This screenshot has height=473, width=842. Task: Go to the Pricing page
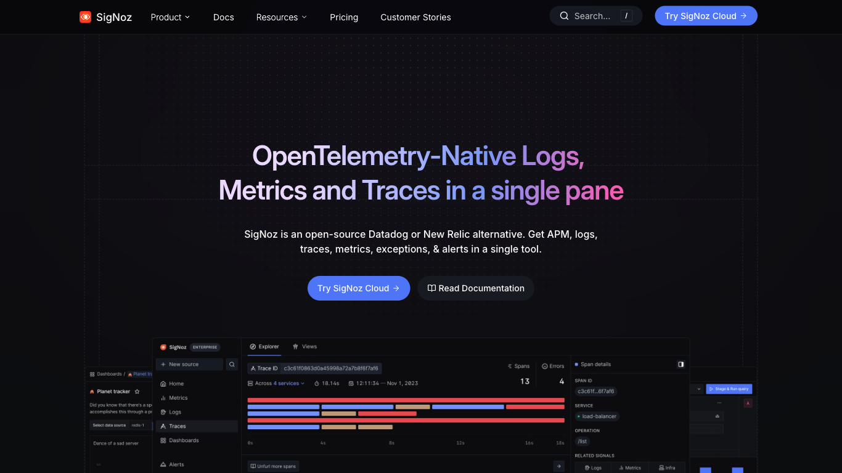pyautogui.click(x=344, y=17)
